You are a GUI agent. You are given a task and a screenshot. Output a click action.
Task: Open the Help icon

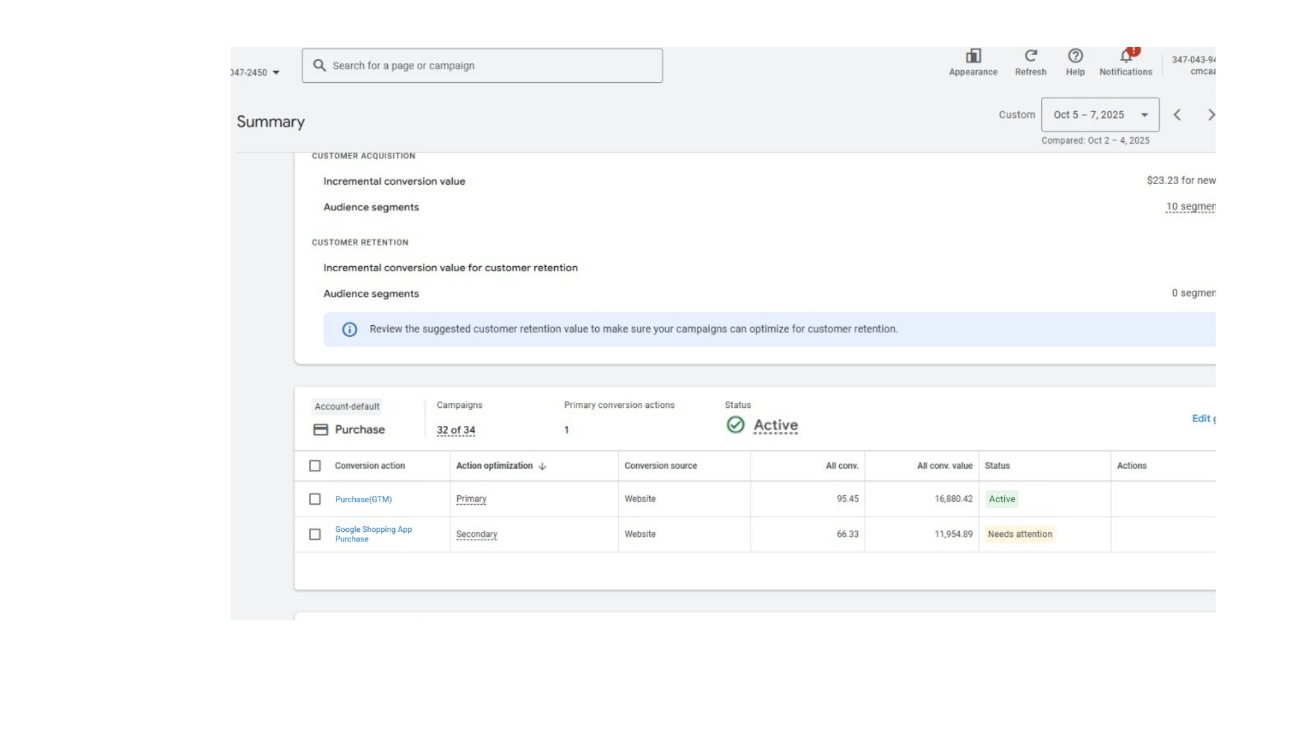pyautogui.click(x=1075, y=56)
